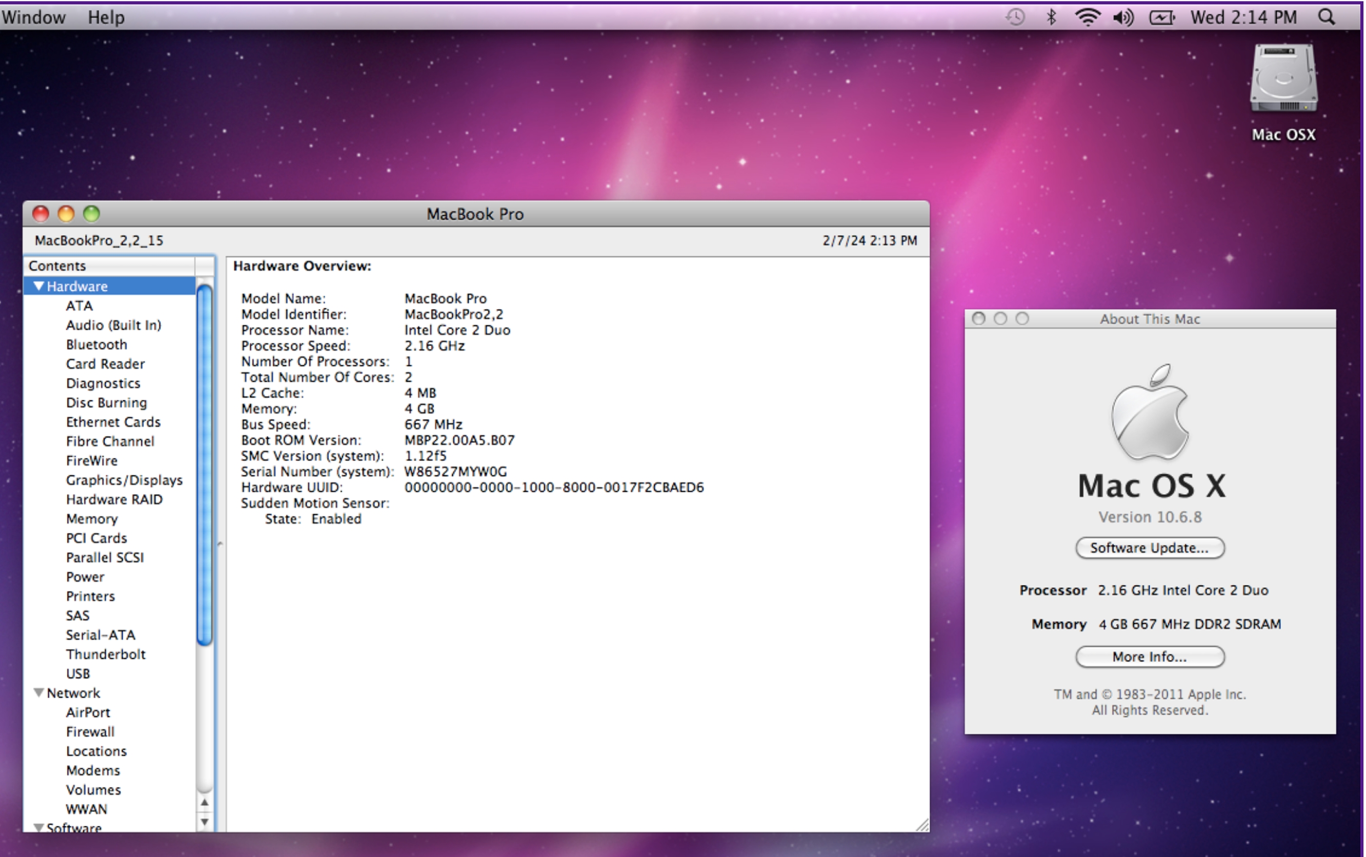Click the Bluetooth status icon
The width and height of the screenshot is (1366, 857).
click(1051, 17)
